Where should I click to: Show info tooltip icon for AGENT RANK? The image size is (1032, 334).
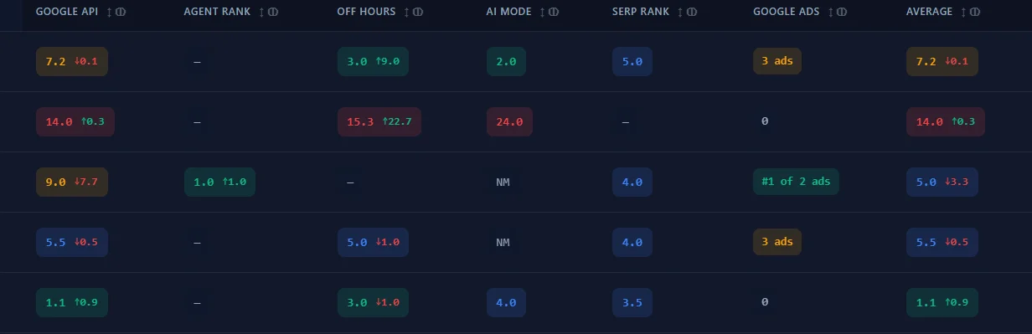click(274, 12)
